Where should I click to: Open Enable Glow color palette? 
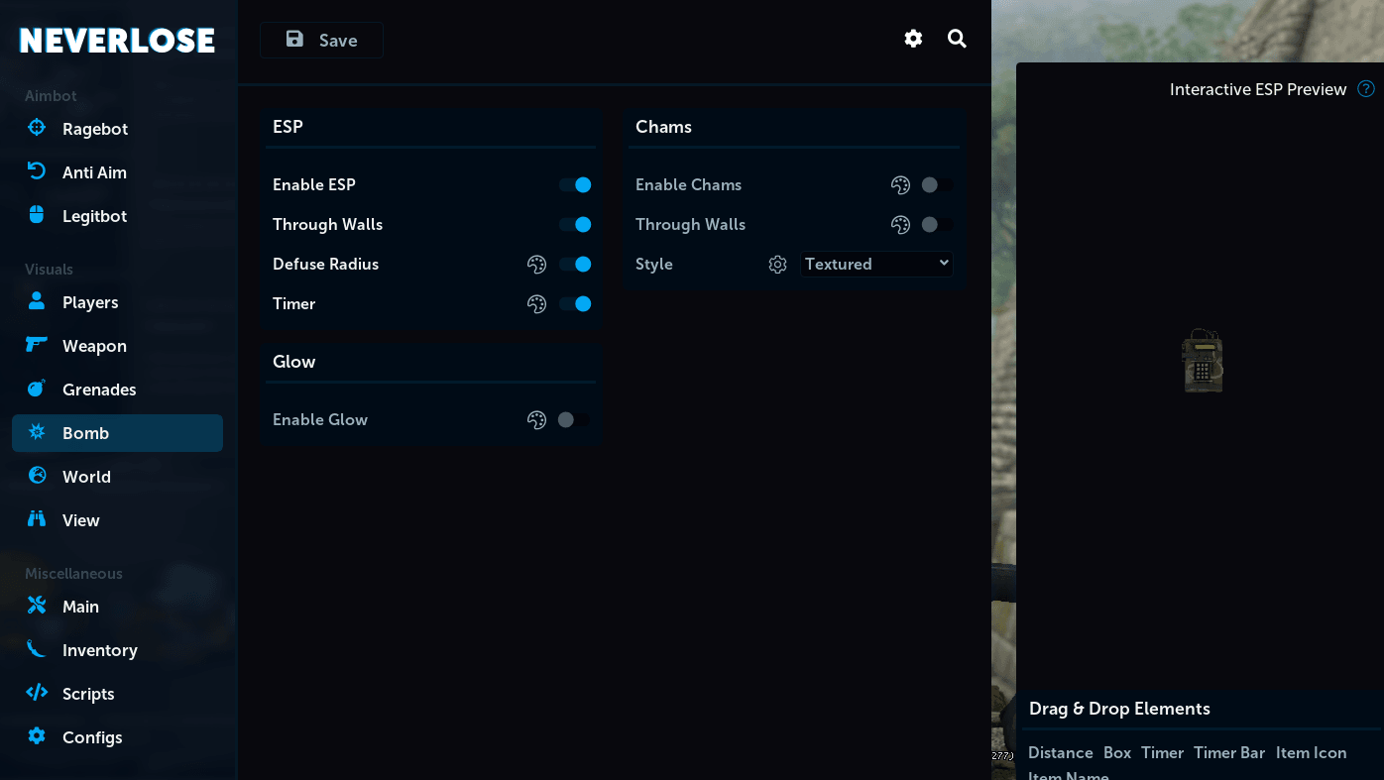pos(537,420)
